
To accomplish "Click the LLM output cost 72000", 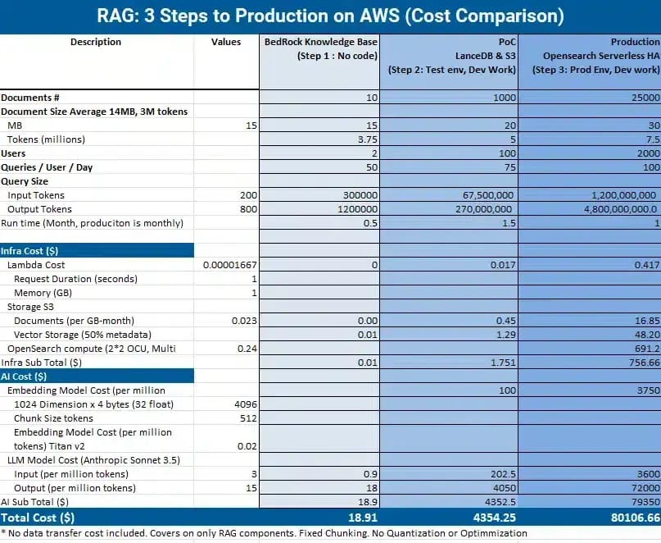I will click(x=645, y=488).
